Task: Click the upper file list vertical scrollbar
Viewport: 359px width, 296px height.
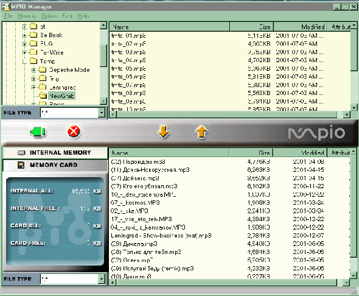Action: coord(354,49)
